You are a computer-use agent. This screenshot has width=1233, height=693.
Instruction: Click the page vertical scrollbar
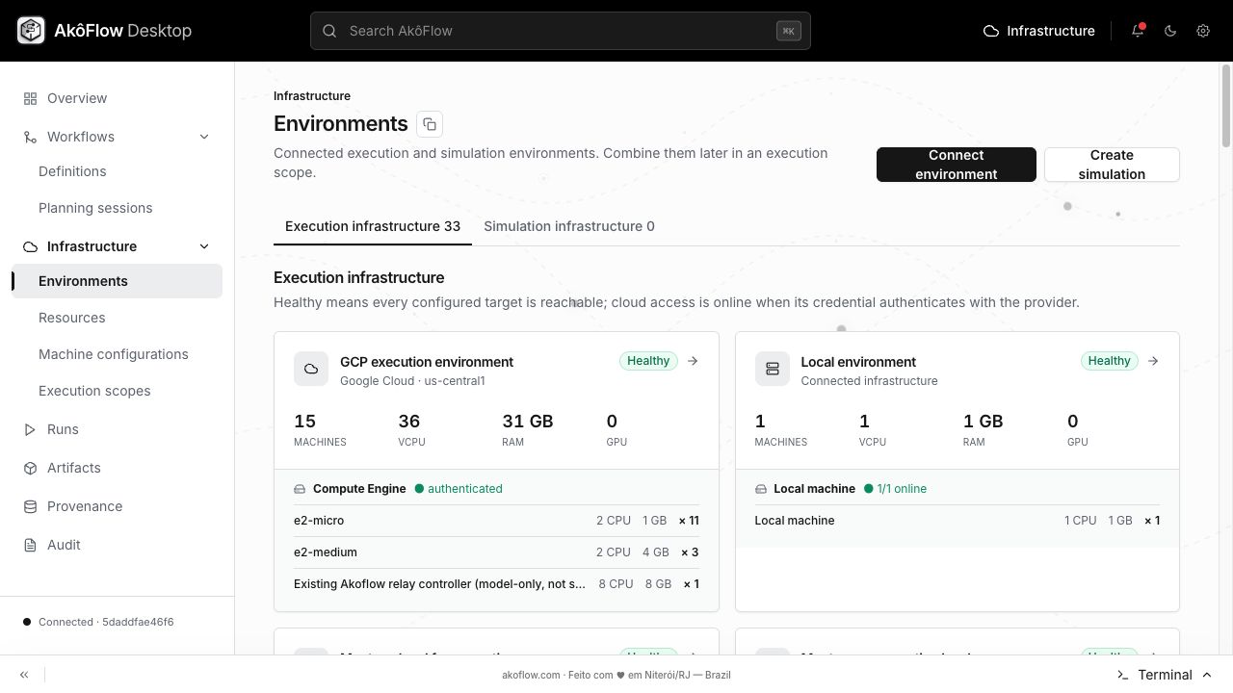1226,106
